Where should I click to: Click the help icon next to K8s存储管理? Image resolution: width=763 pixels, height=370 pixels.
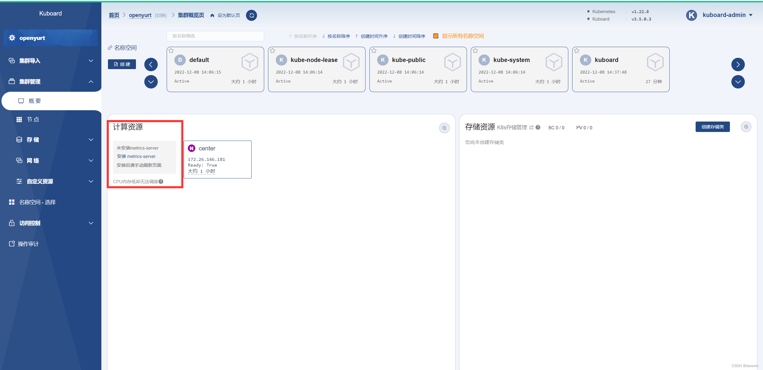pyautogui.click(x=538, y=127)
